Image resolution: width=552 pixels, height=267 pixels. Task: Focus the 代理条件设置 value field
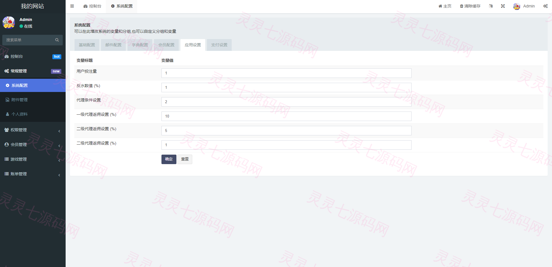(286, 102)
